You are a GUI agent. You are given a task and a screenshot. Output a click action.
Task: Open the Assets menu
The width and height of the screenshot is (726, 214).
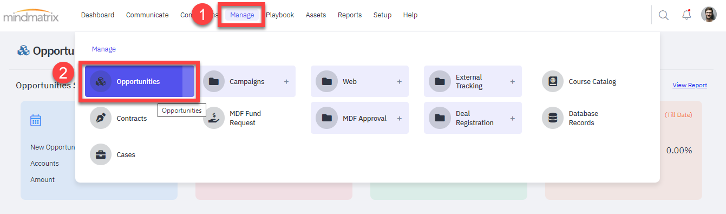click(316, 15)
